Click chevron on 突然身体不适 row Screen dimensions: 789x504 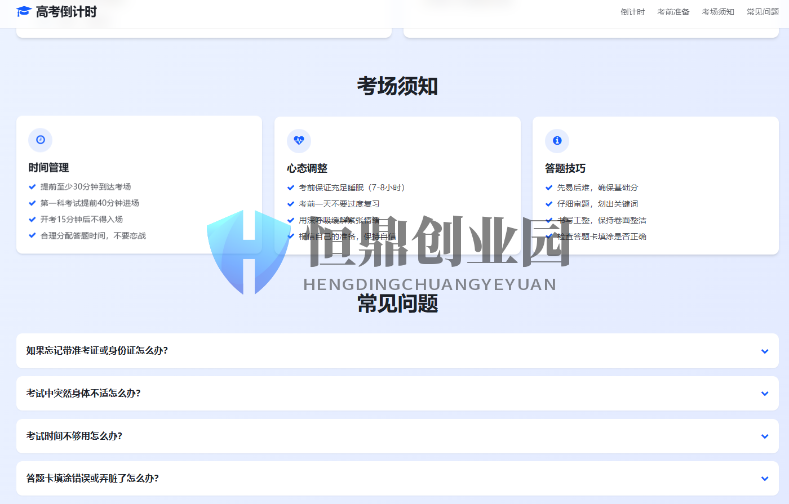(765, 394)
